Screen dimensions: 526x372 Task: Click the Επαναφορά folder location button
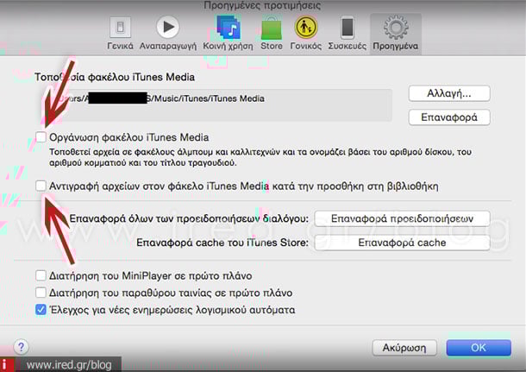[x=449, y=117]
